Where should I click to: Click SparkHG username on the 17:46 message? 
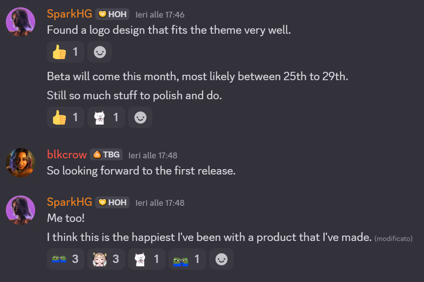point(69,15)
